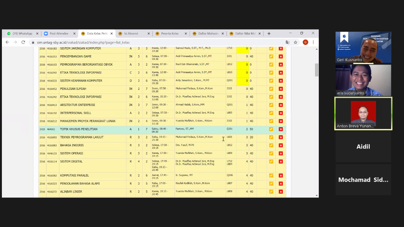
Task: Open the Google profile avatar menu
Action: [305, 42]
